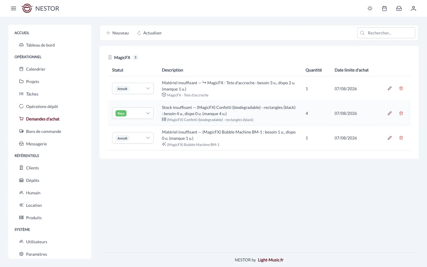Open Humain in the sidebar
The width and height of the screenshot is (427, 267).
click(33, 193)
